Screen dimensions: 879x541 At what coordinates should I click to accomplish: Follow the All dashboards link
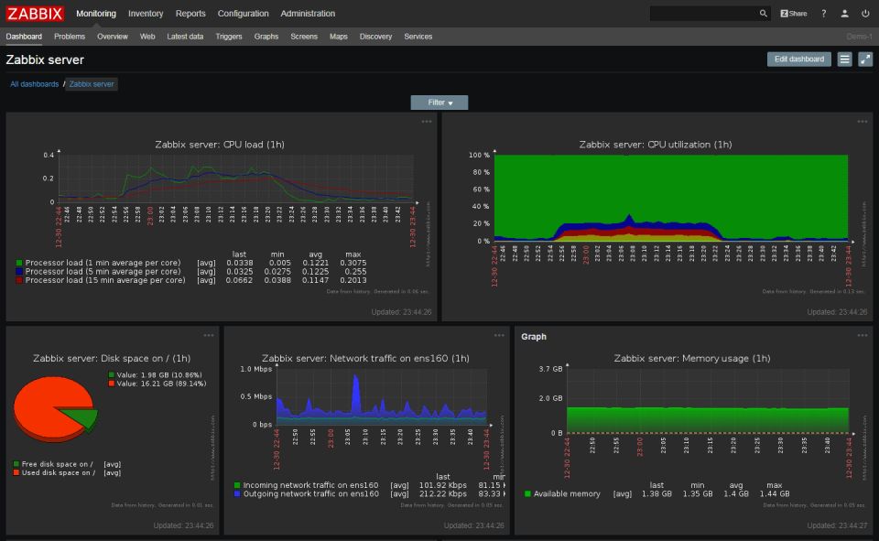[34, 84]
